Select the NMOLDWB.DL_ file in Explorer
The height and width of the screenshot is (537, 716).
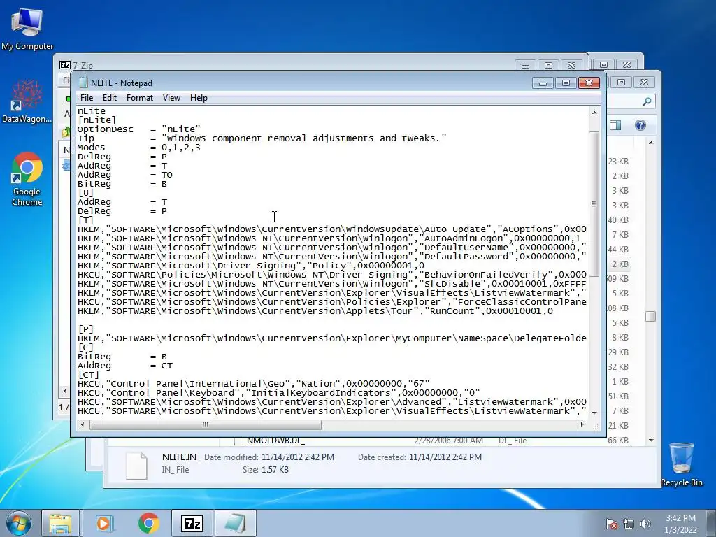(x=275, y=441)
